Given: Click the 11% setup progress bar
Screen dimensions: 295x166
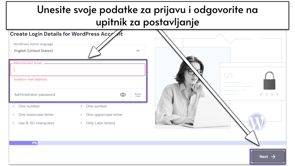Looking at the screenshot, I should click(147, 143).
